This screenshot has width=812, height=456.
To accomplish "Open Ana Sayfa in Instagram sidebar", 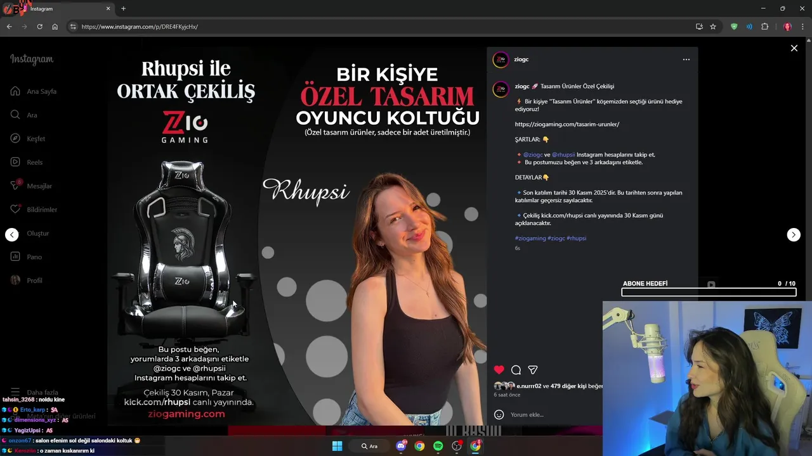I will pyautogui.click(x=33, y=91).
